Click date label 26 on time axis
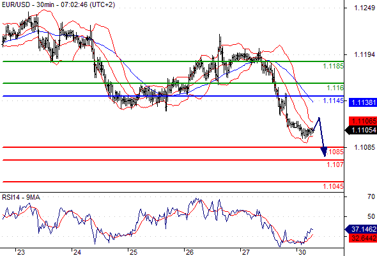Image resolution: width=377 pixels, height=256 pixels. [190, 252]
